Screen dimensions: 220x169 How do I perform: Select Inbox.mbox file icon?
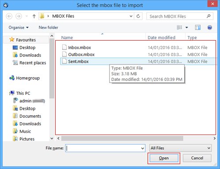click(64, 47)
